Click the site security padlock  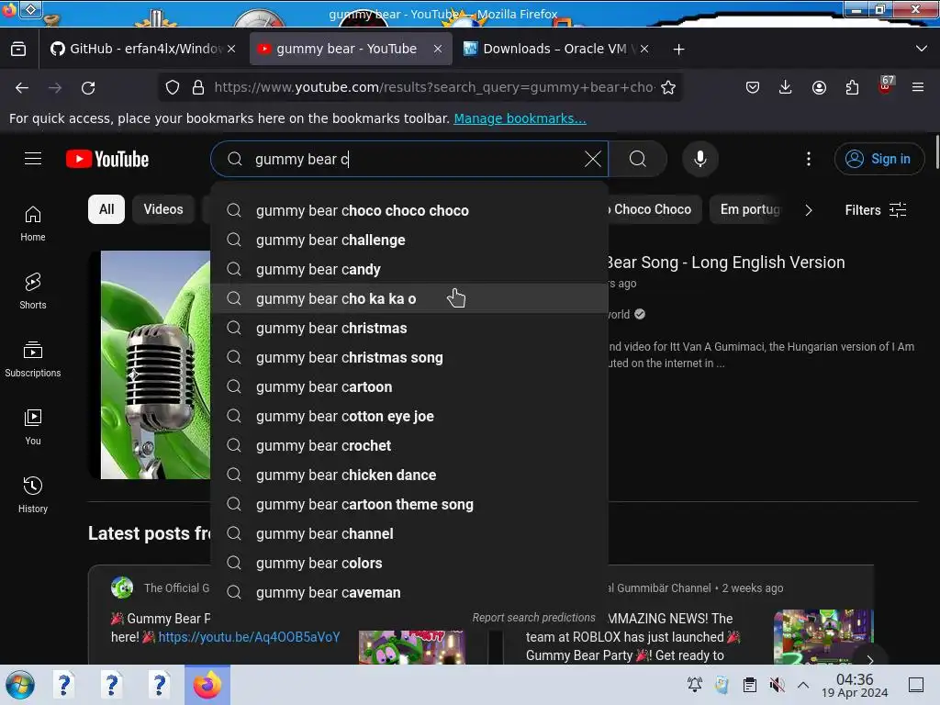click(x=198, y=87)
